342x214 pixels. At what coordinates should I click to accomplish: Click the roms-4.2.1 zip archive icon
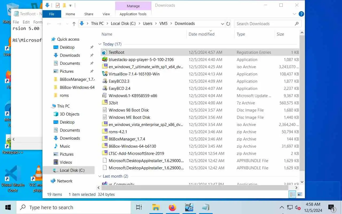click(104, 132)
